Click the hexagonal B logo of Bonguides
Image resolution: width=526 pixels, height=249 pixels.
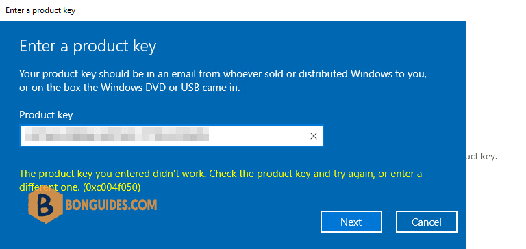point(46,205)
